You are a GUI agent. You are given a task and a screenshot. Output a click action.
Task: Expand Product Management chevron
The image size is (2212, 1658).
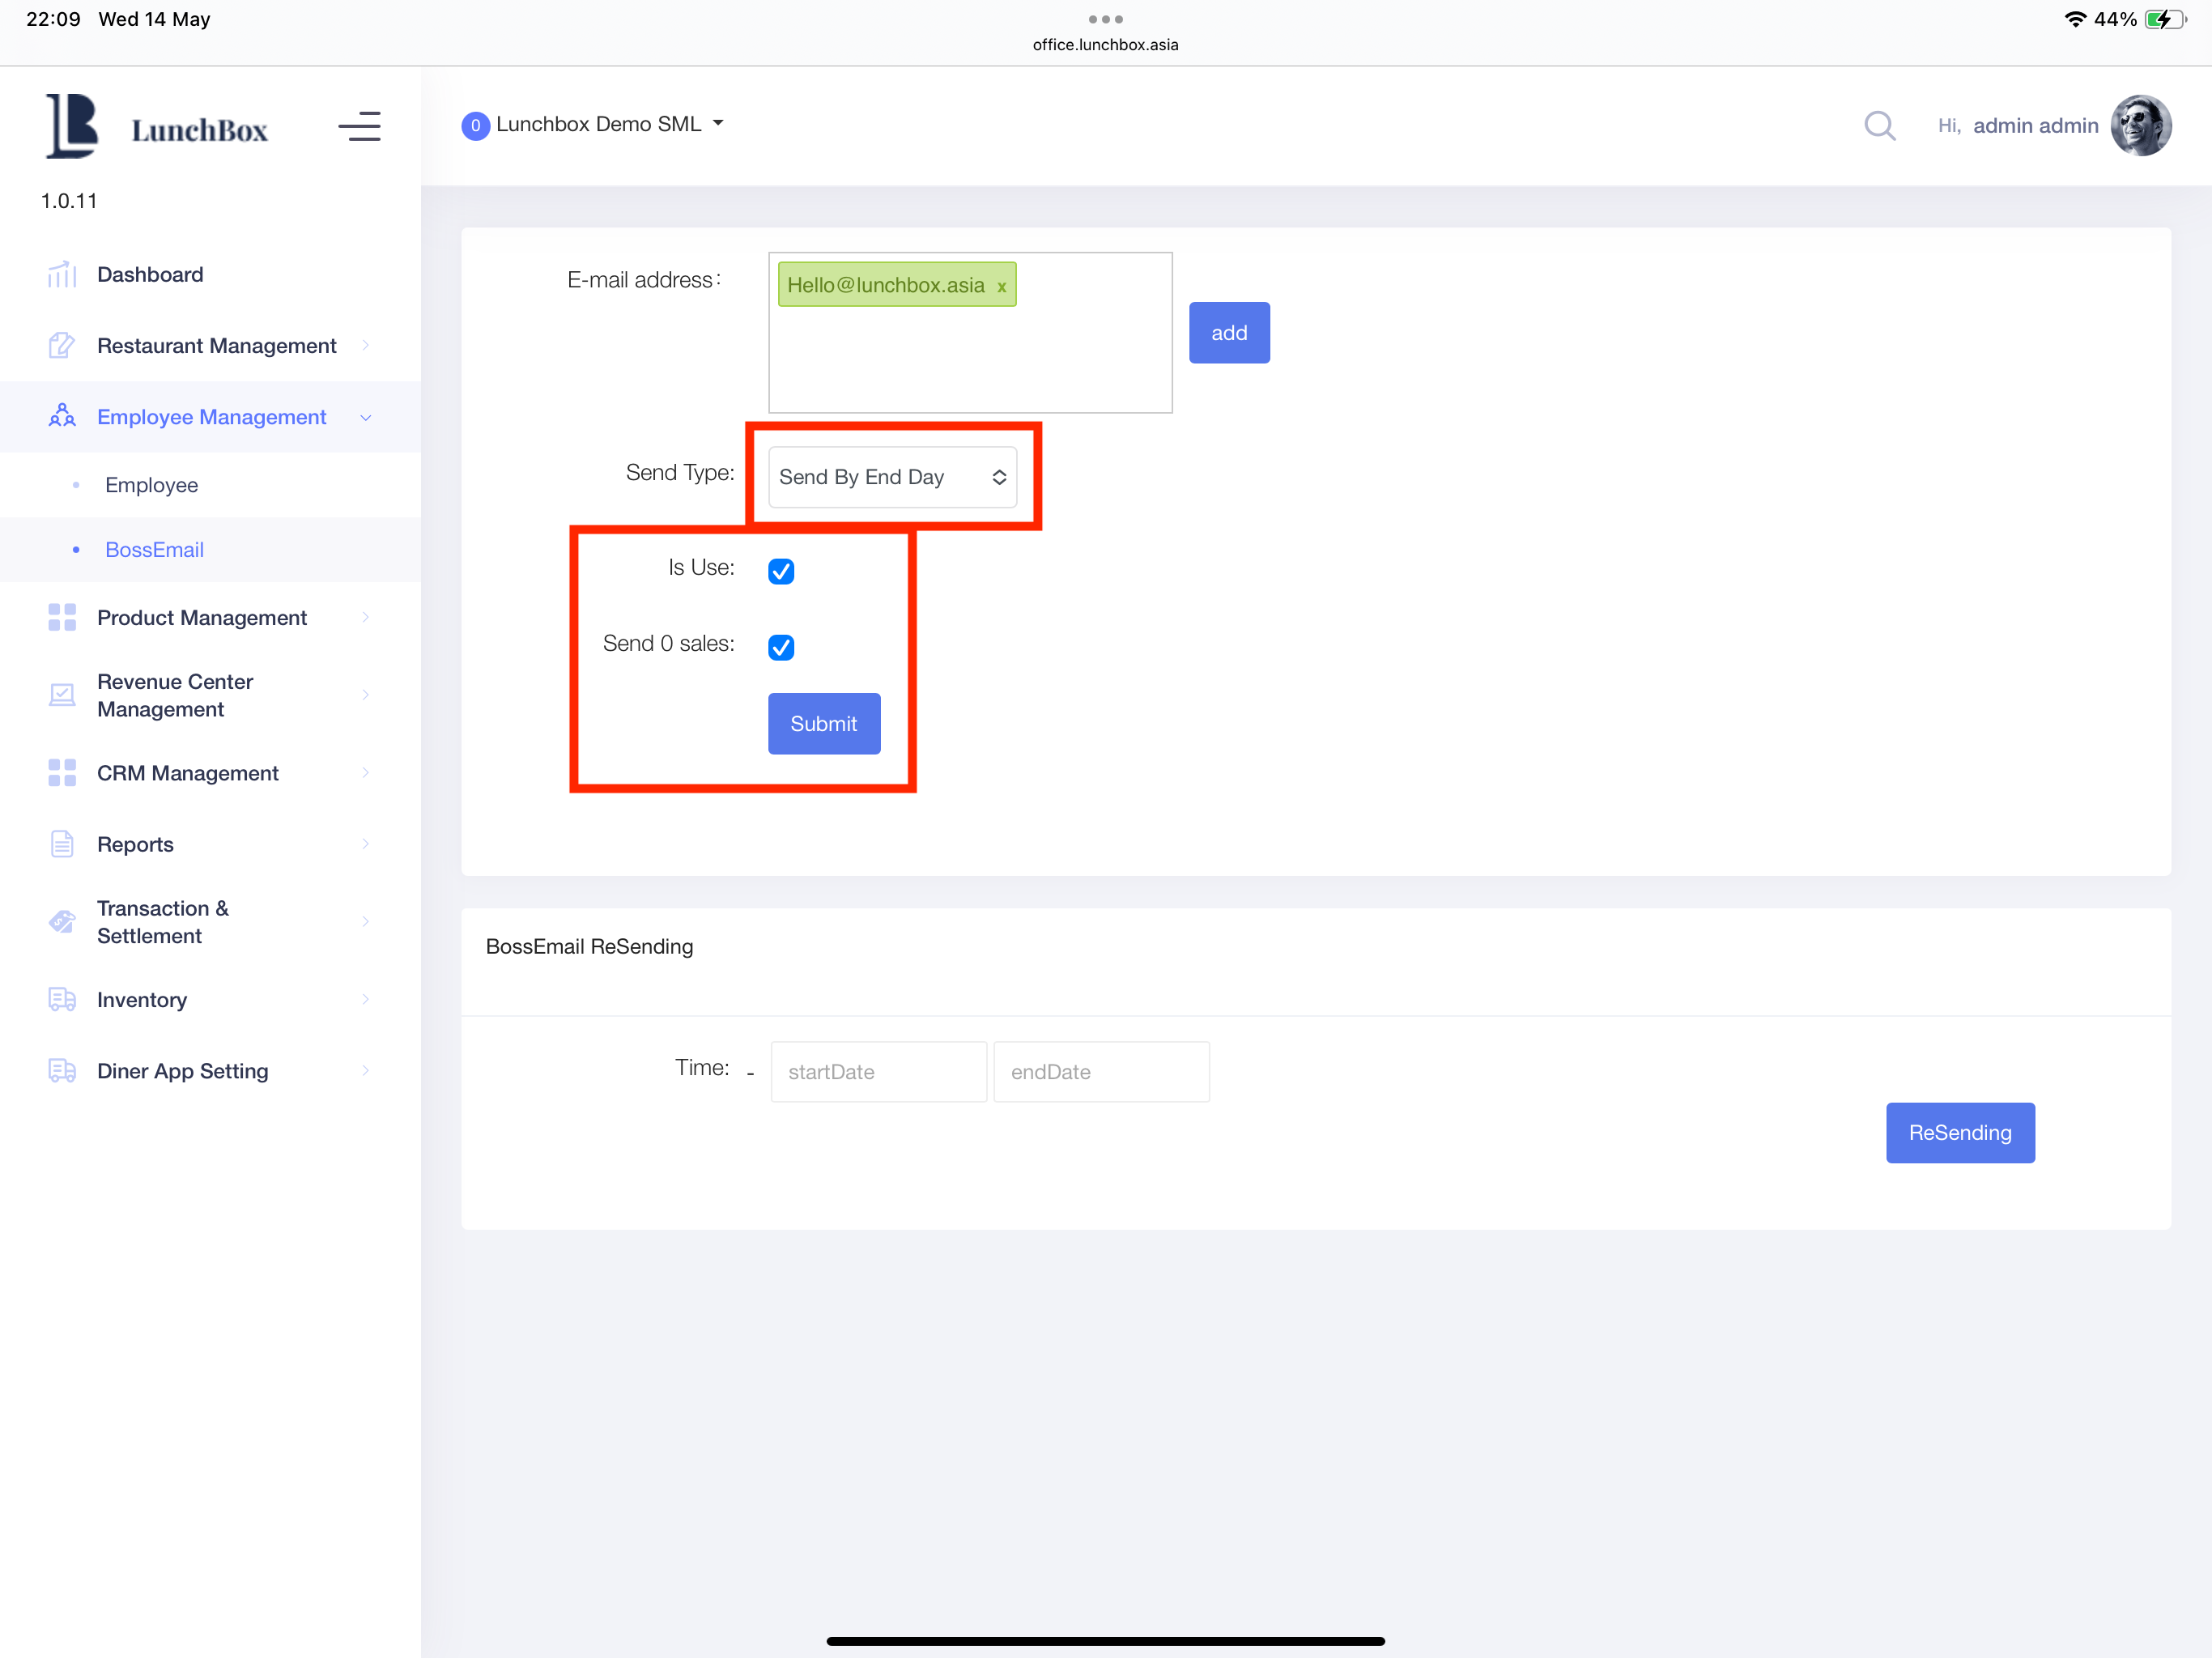(x=366, y=618)
